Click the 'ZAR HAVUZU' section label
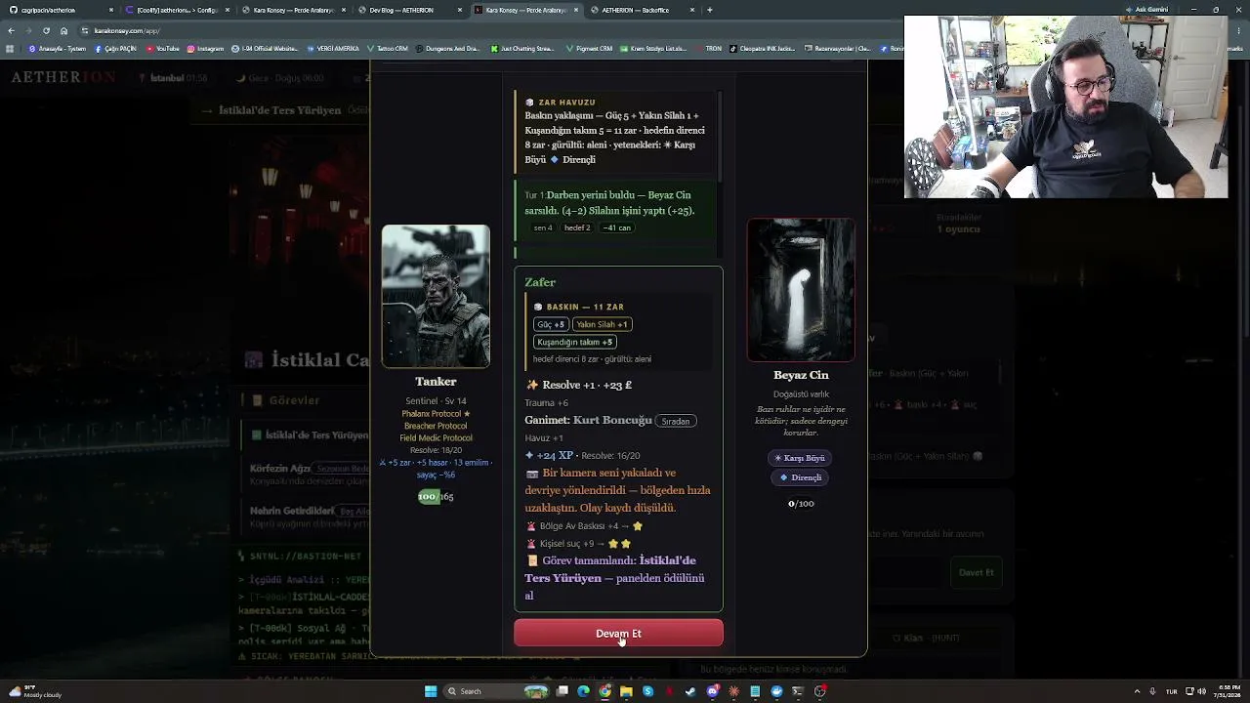The width and height of the screenshot is (1250, 703). click(566, 102)
